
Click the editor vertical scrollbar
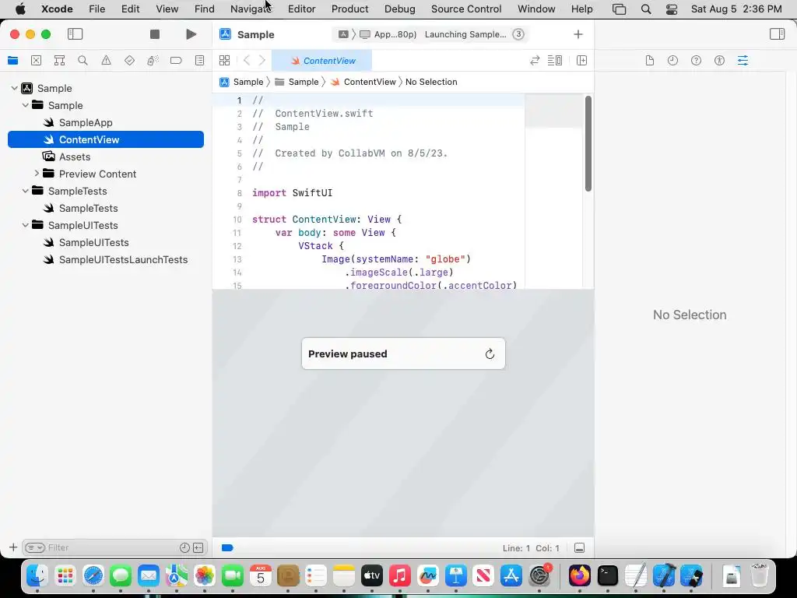(588, 143)
